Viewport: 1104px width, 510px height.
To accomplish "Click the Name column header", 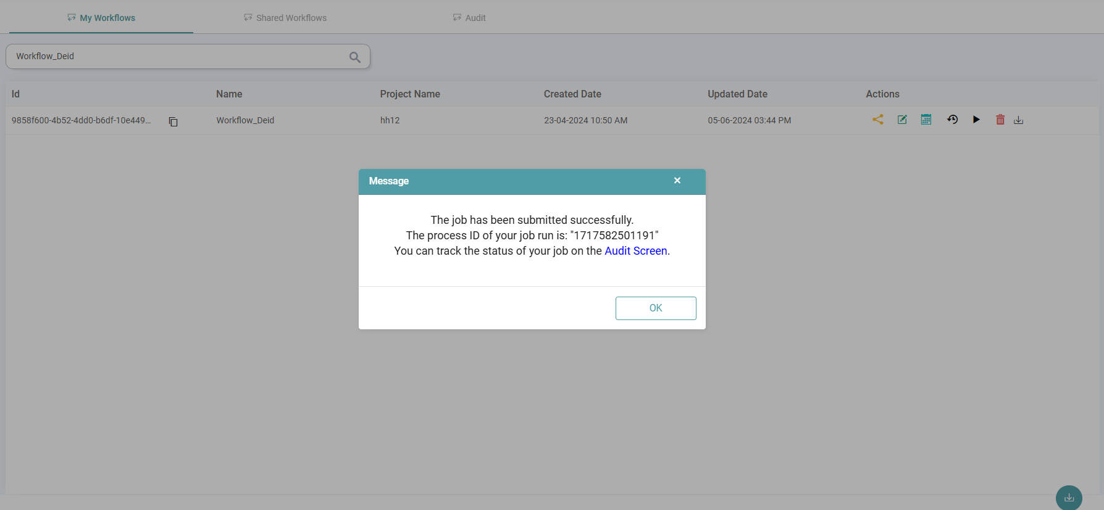I will (x=229, y=94).
